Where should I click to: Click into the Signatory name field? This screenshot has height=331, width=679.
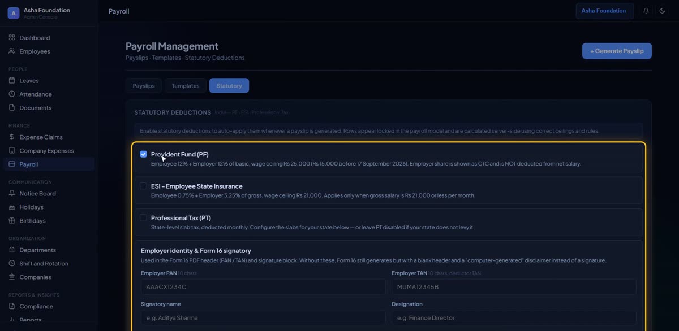pyautogui.click(x=263, y=317)
